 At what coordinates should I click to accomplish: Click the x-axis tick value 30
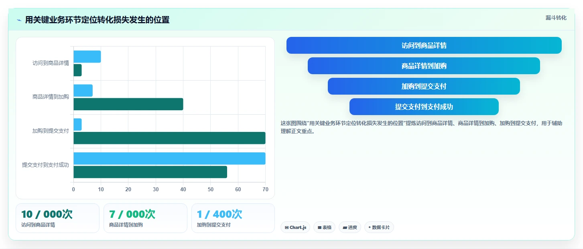[x=156, y=189]
